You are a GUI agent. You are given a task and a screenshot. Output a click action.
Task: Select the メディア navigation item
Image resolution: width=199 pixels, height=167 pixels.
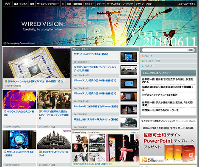(x=101, y=4)
